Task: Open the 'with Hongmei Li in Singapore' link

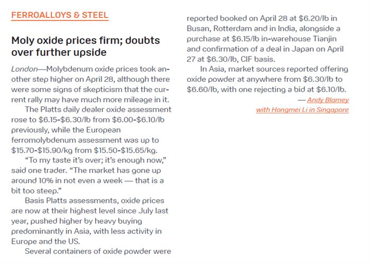Action: 302,110
